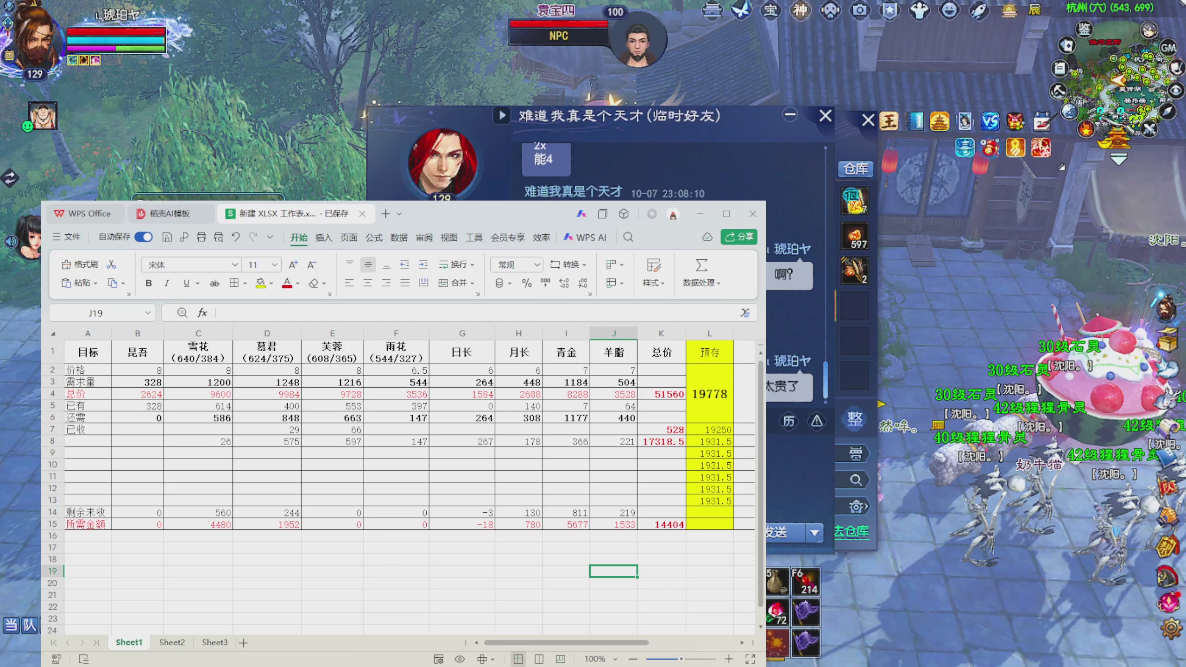Click the formula bar input field
Viewport: 1186px width, 667px height.
(x=477, y=313)
